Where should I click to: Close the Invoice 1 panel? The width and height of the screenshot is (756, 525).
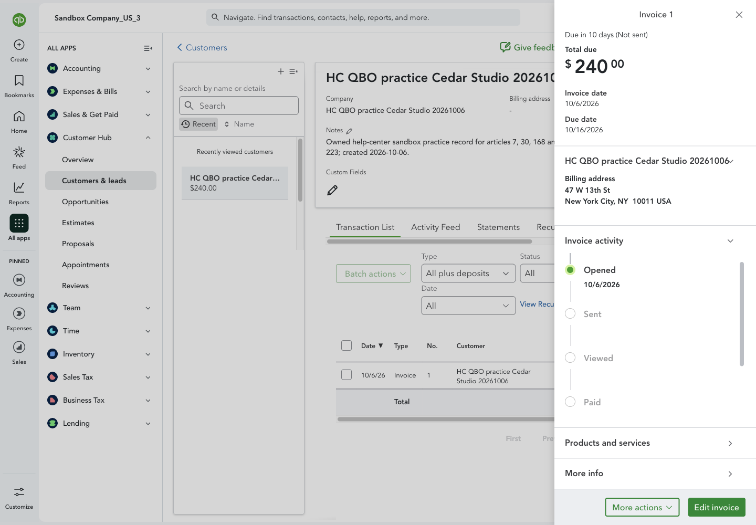click(x=739, y=15)
